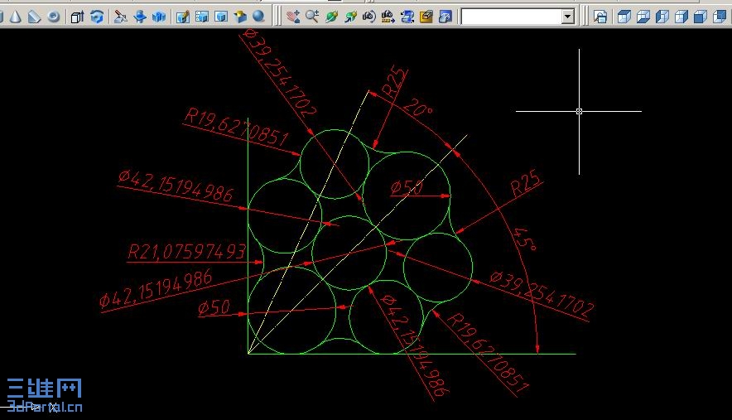This screenshot has height=420, width=732.
Task: Select the 3D Swivel camera tool
Action: coord(368,17)
